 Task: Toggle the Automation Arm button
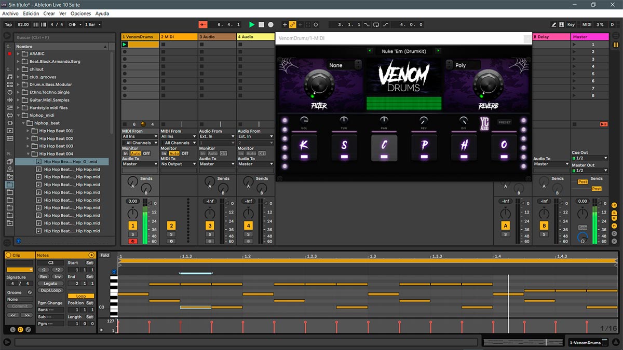pos(293,24)
